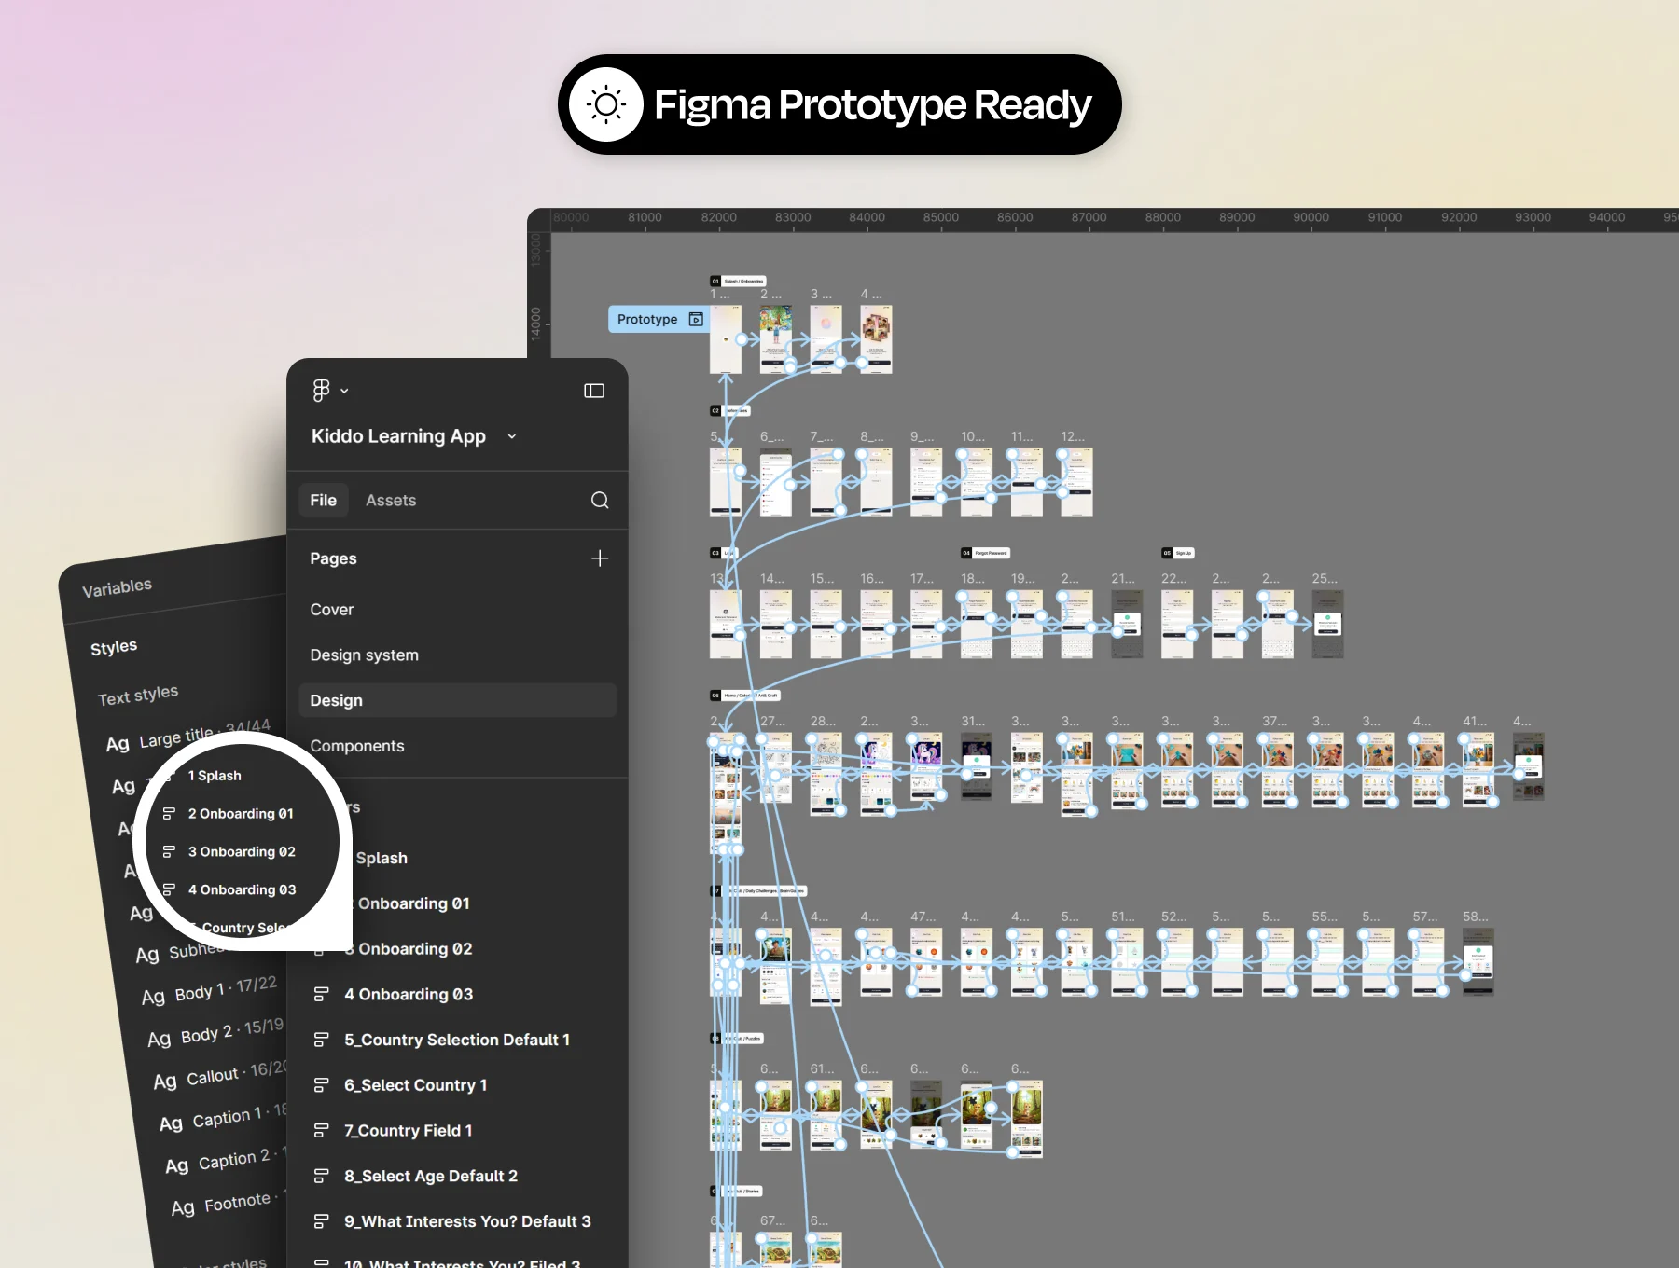Click the frame icon beside 4 Onboarding 03 layer

pos(322,995)
